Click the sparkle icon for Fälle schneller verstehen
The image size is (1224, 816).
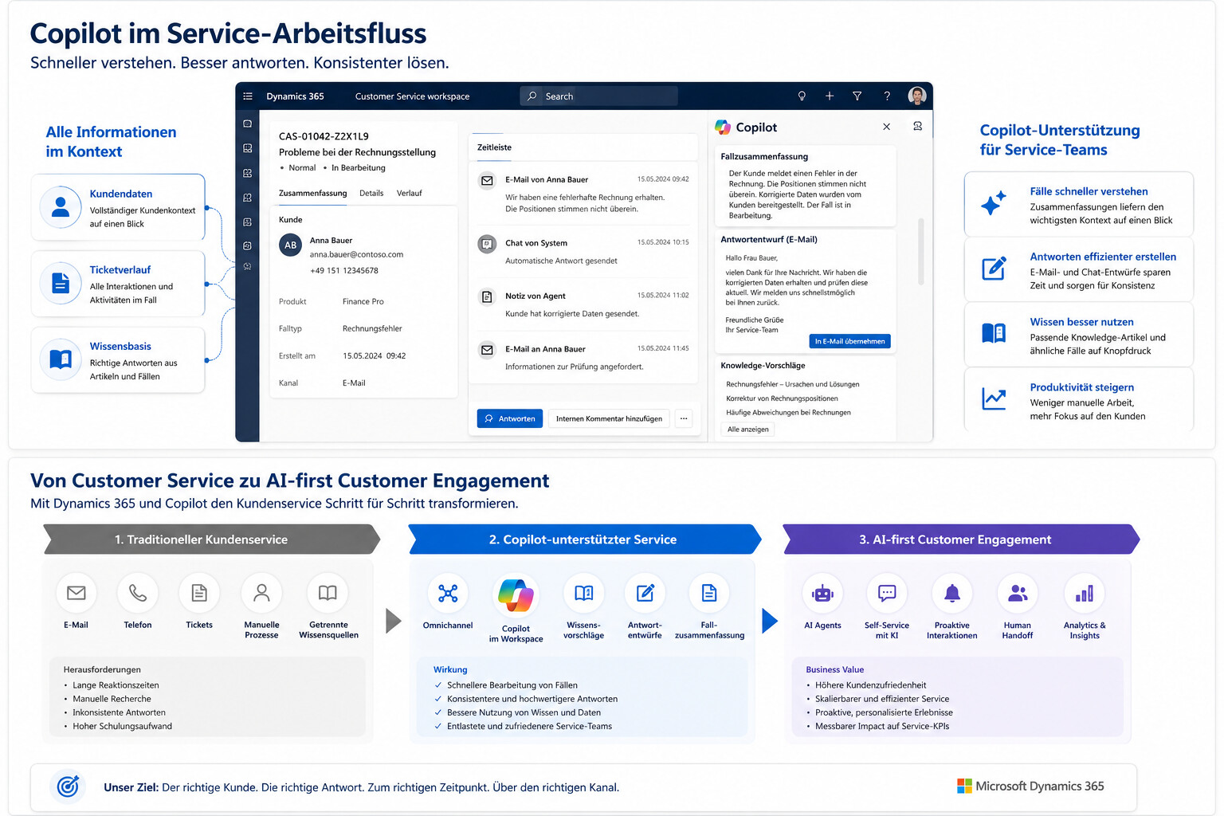pyautogui.click(x=994, y=204)
